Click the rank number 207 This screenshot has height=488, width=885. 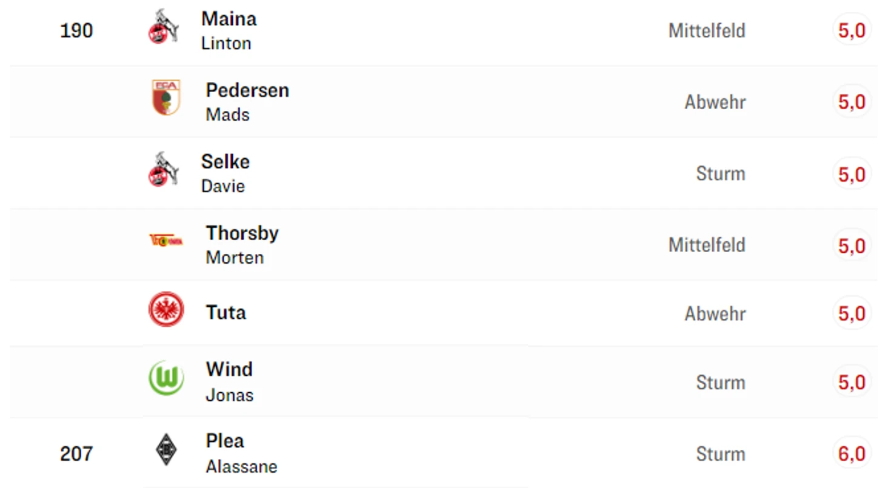tap(76, 453)
